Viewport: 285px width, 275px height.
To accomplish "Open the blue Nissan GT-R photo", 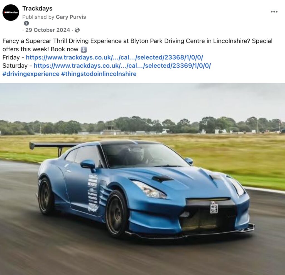I will [x=142, y=179].
